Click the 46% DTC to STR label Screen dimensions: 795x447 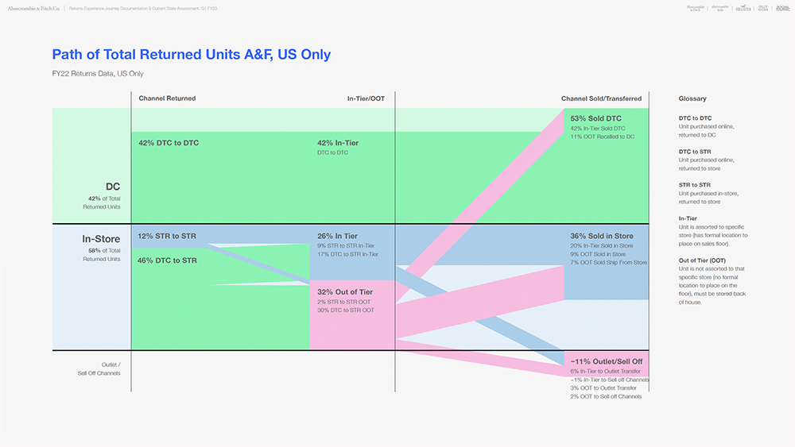(x=168, y=260)
